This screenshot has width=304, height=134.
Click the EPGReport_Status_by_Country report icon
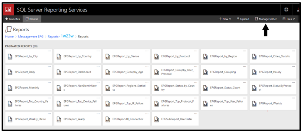156,88
